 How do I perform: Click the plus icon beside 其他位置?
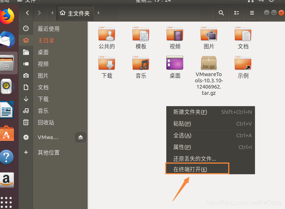[x=26, y=152]
